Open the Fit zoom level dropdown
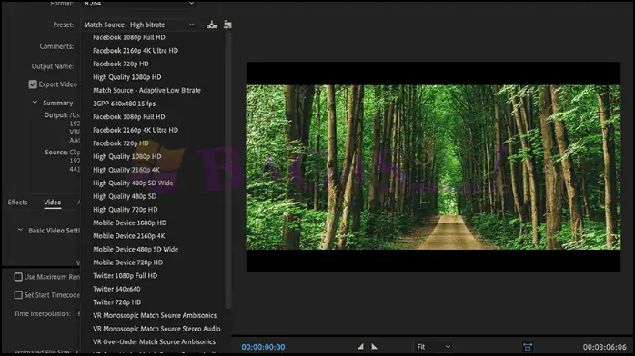Image resolution: width=635 pixels, height=356 pixels. pos(433,347)
